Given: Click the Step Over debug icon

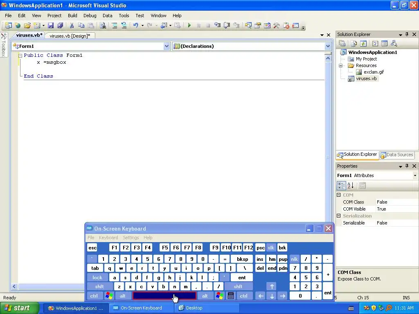Looking at the screenshot, I should pos(227,25).
